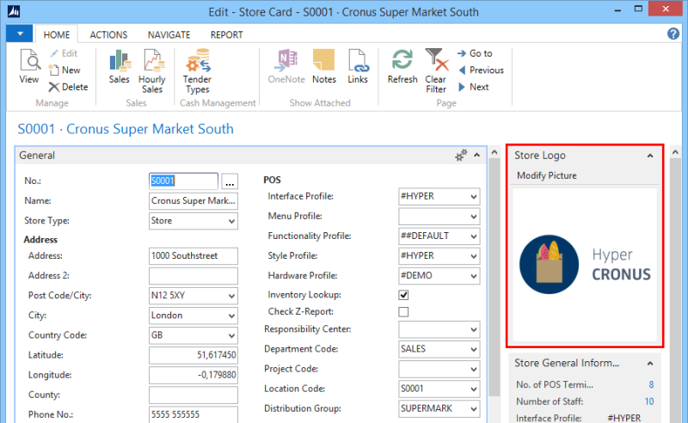
Task: Open the Country Code dropdown
Action: [x=230, y=335]
